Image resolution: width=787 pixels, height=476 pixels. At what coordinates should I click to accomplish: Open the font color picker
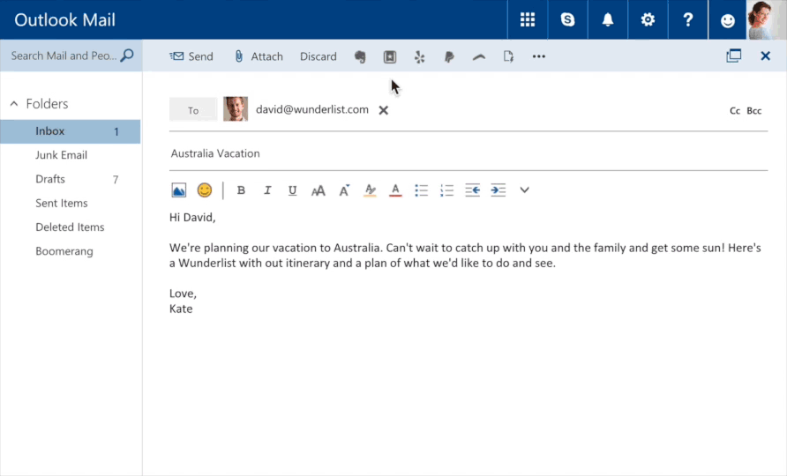click(x=395, y=190)
